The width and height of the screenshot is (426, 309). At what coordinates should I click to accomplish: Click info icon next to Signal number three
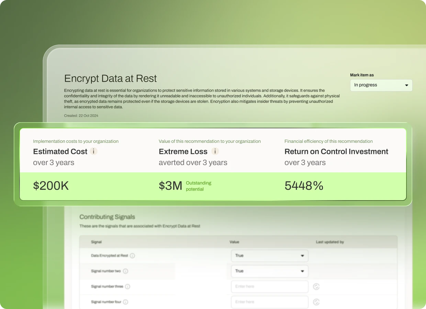(x=127, y=287)
